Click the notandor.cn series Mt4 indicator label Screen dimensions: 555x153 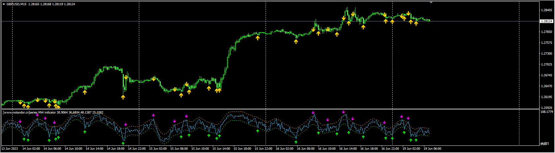tap(53, 113)
